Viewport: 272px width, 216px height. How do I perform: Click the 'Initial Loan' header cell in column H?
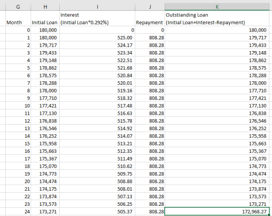(x=45, y=18)
